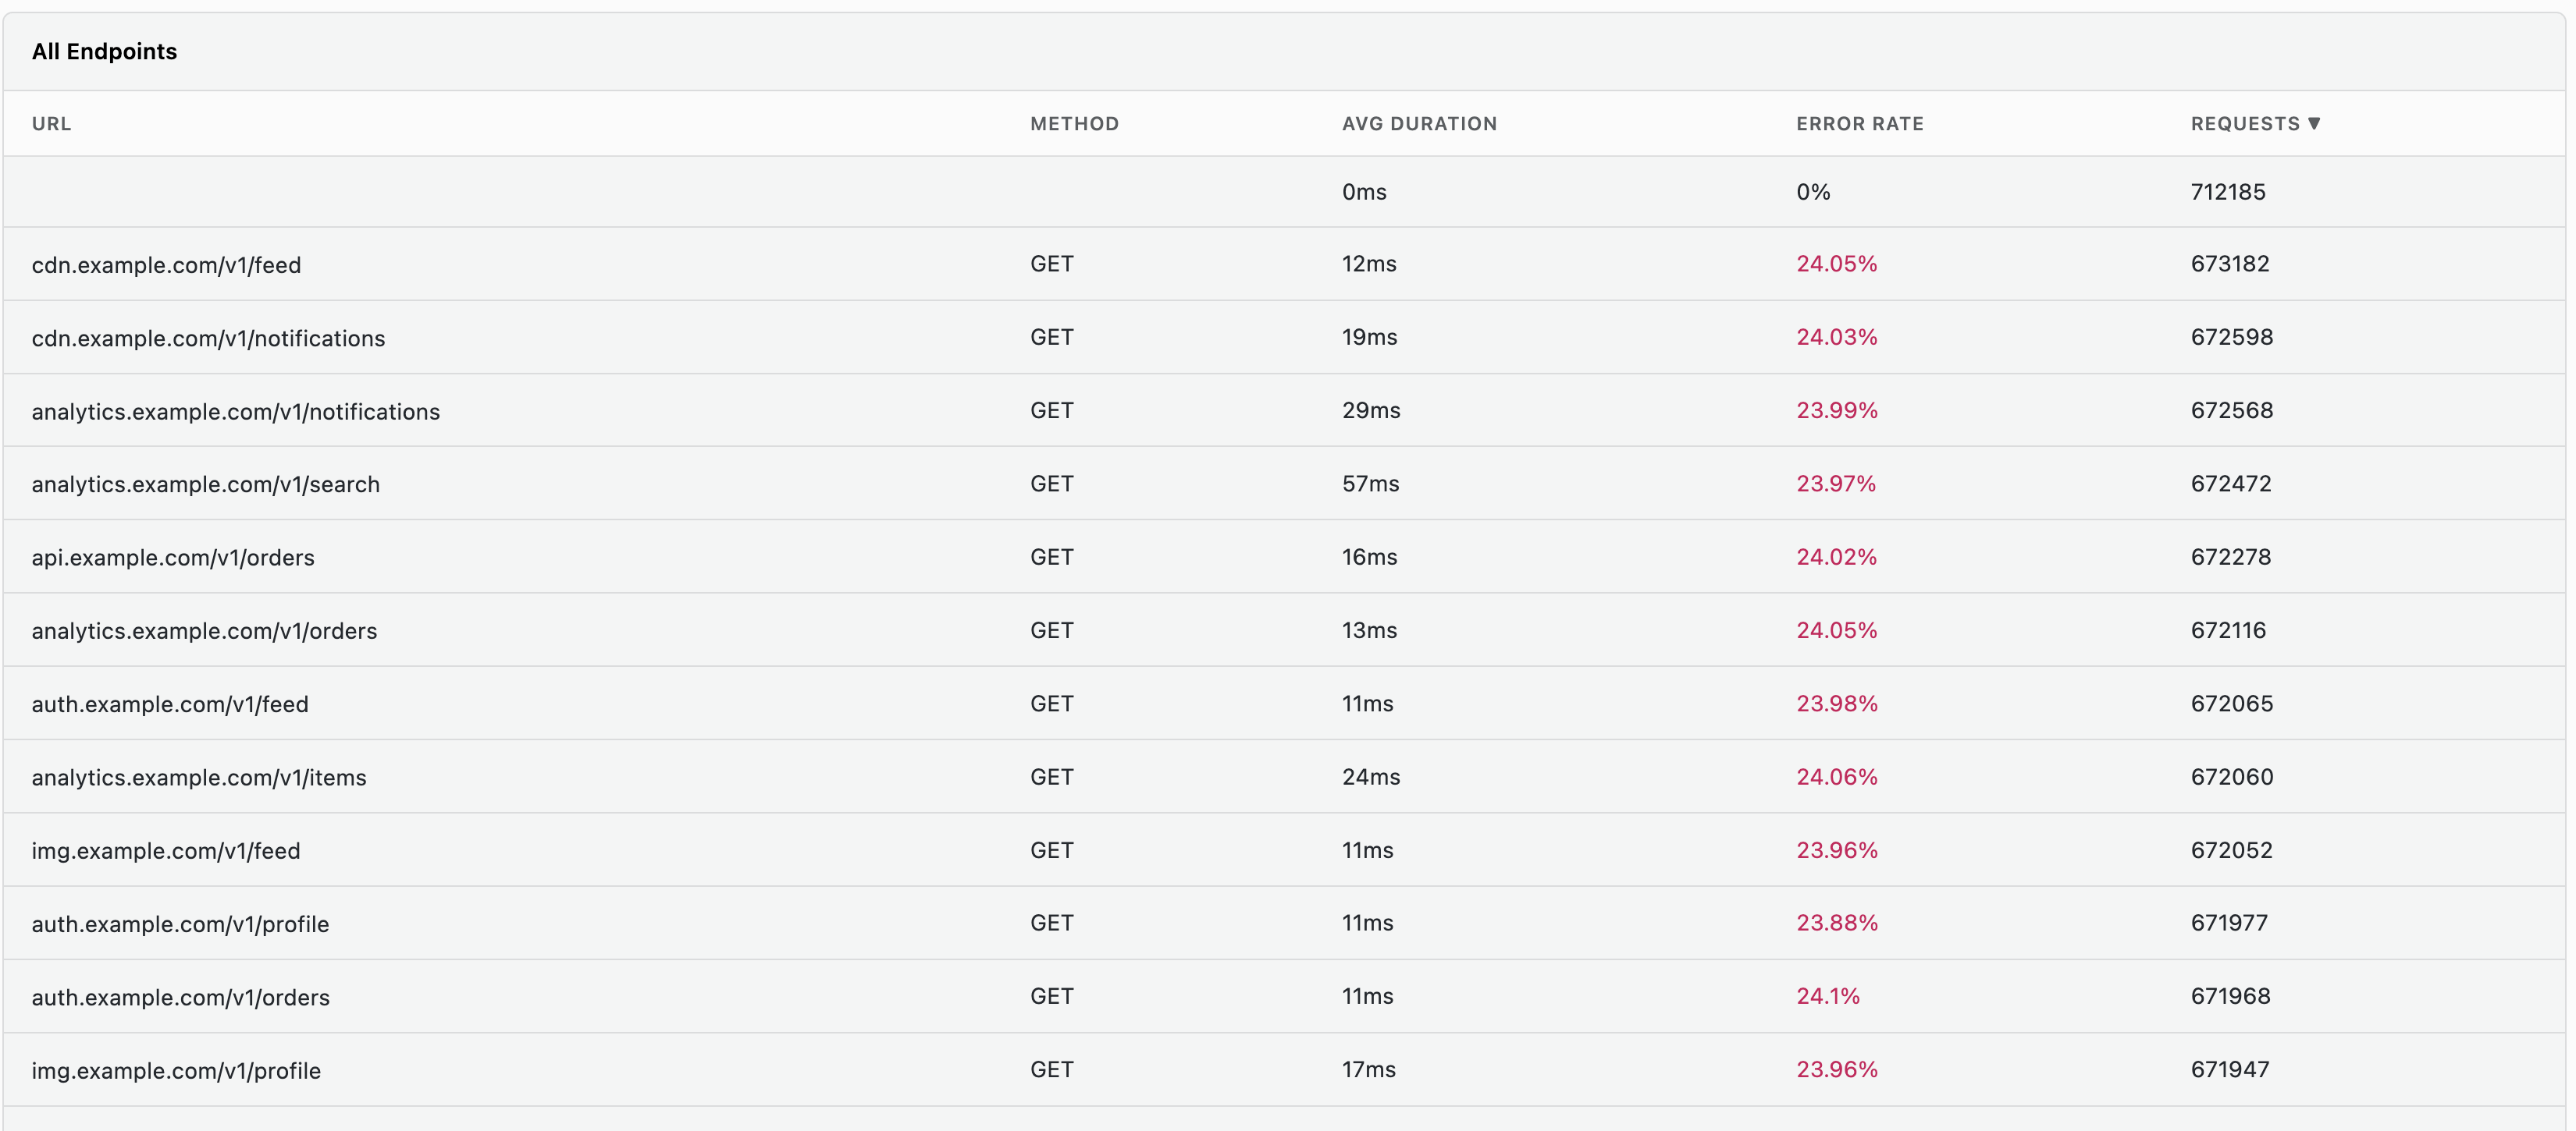The width and height of the screenshot is (2576, 1131).
Task: Open analytics.example.com/v1/notifications endpoint
Action: tap(235, 412)
